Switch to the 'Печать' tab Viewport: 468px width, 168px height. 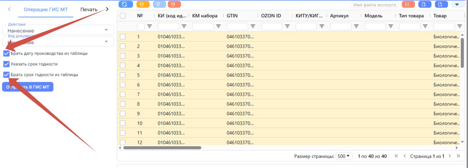89,9
